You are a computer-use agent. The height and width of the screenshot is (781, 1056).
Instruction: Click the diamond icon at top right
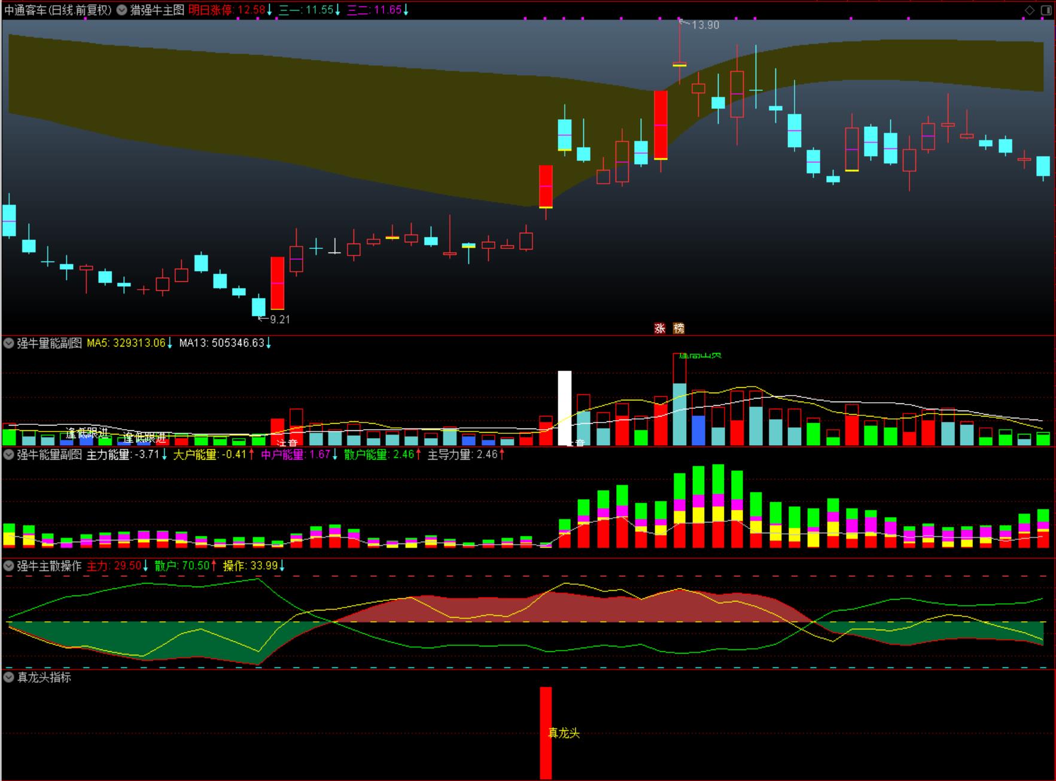pyautogui.click(x=1030, y=10)
